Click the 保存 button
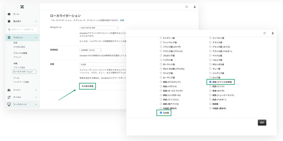 click(x=262, y=122)
